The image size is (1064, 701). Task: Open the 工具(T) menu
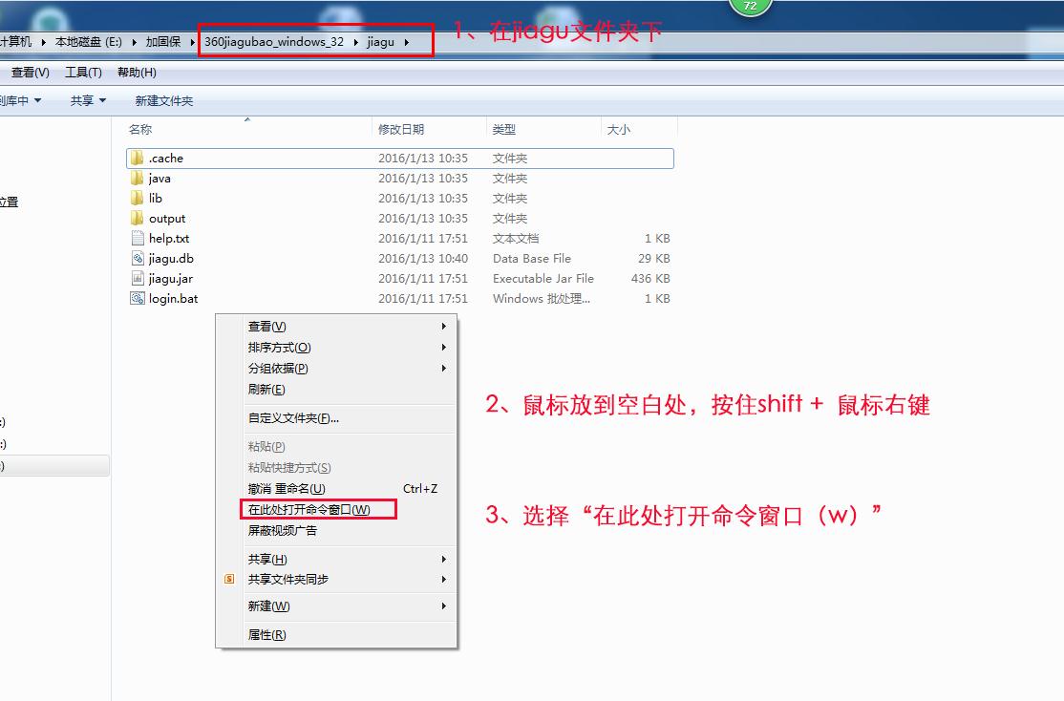pos(83,72)
